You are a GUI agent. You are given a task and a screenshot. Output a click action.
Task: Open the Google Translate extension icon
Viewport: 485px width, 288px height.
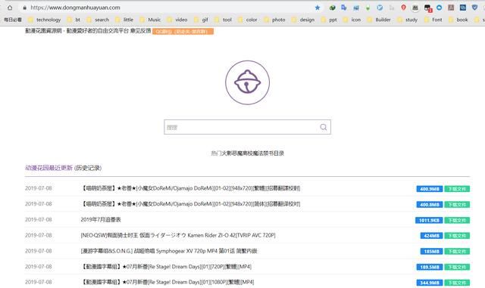pyautogui.click(x=344, y=8)
